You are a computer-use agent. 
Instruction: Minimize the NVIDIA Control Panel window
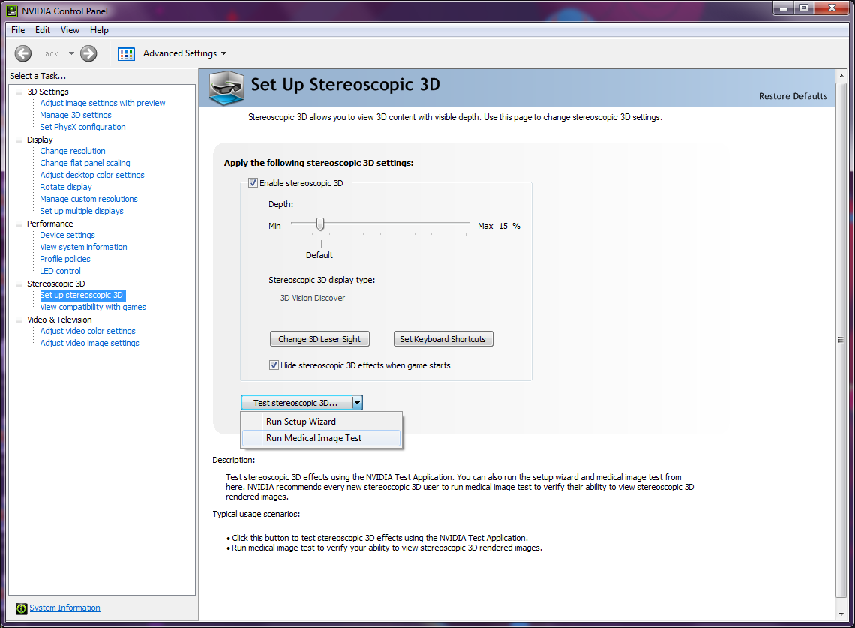point(784,8)
